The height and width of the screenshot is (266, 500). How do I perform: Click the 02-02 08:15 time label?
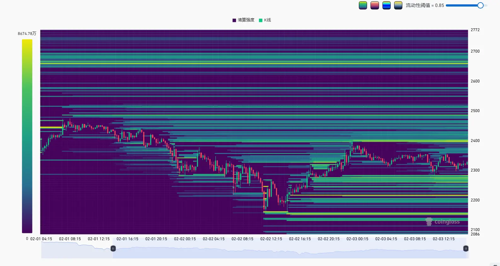click(x=242, y=239)
